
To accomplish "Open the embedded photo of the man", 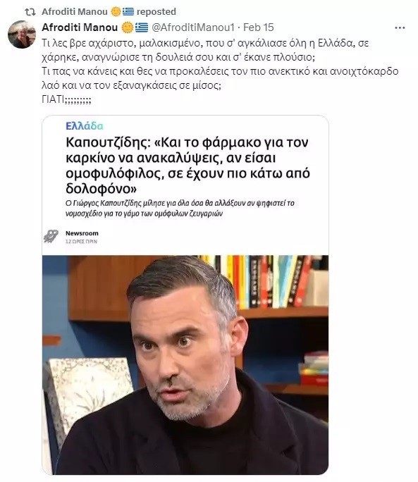I will 185,364.
